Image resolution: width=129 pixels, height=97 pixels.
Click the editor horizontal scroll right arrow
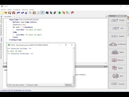coord(106,63)
